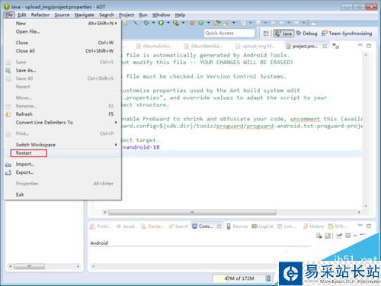This screenshot has width=381, height=286.
Task: Click the Open Type folder icon in the toolbar
Action: tap(217, 23)
